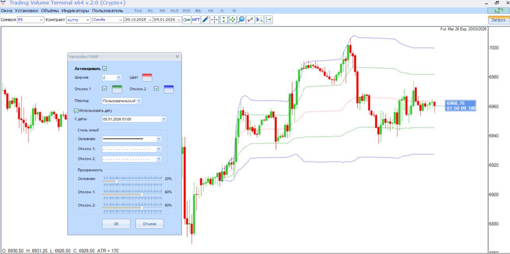Viewport: 510px width, 254px height.
Task: Expand the Ширина width dropdown
Action: tap(119, 78)
